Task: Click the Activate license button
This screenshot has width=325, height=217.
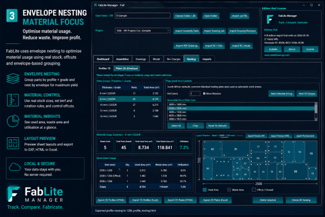Action: 273,49
